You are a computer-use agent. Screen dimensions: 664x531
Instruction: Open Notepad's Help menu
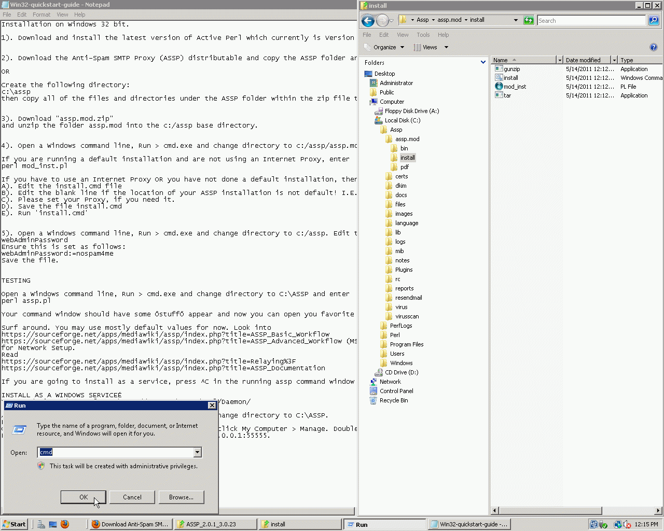pyautogui.click(x=79, y=15)
